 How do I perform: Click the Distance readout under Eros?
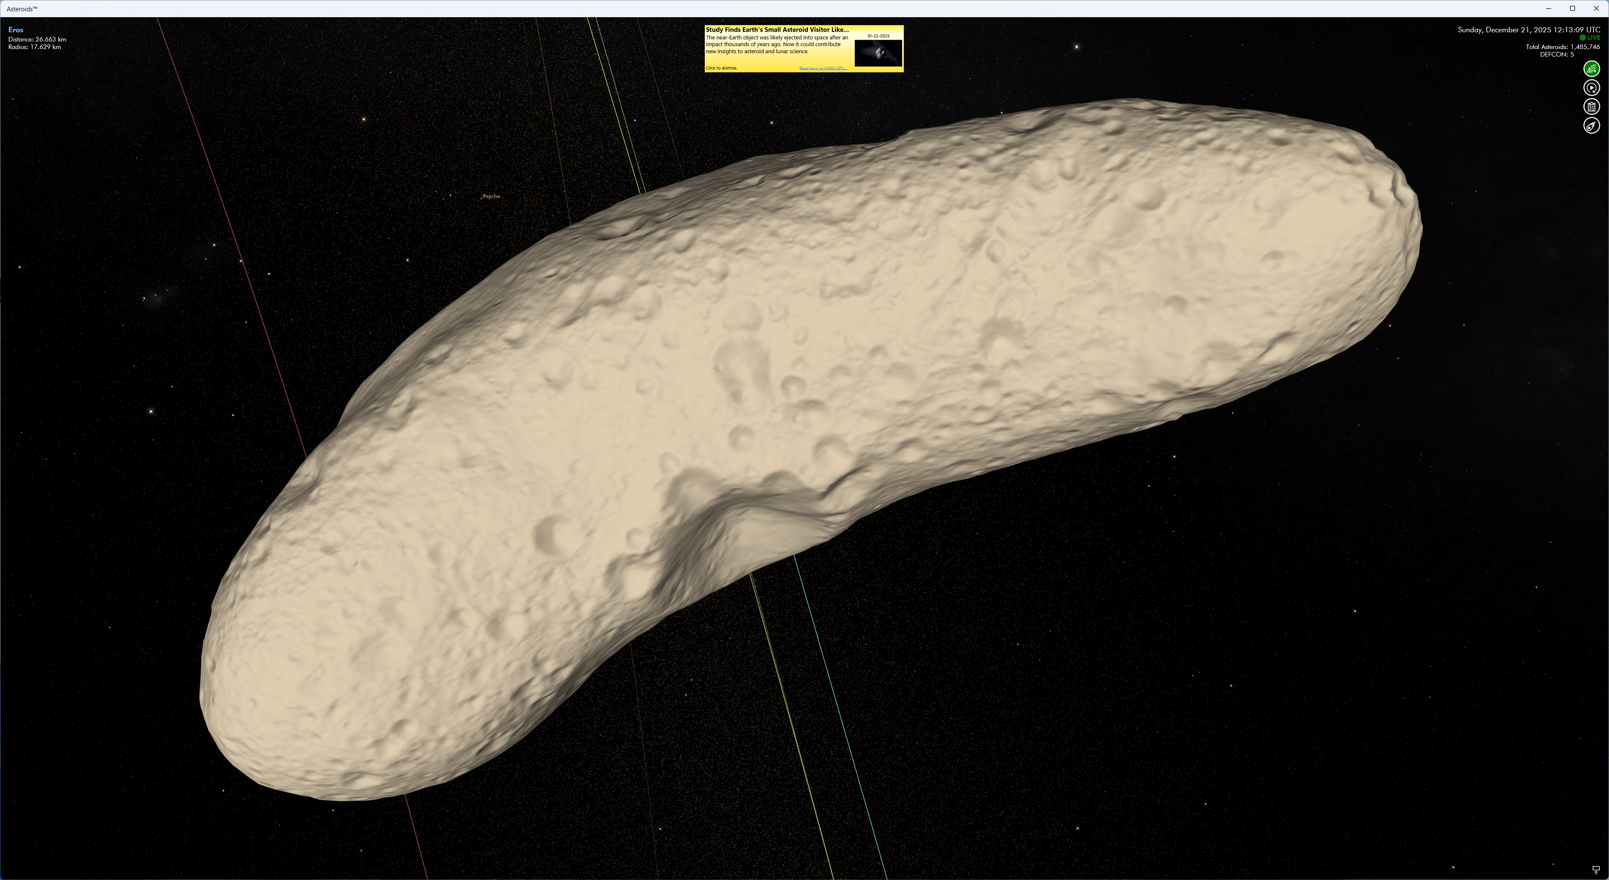[x=37, y=39]
